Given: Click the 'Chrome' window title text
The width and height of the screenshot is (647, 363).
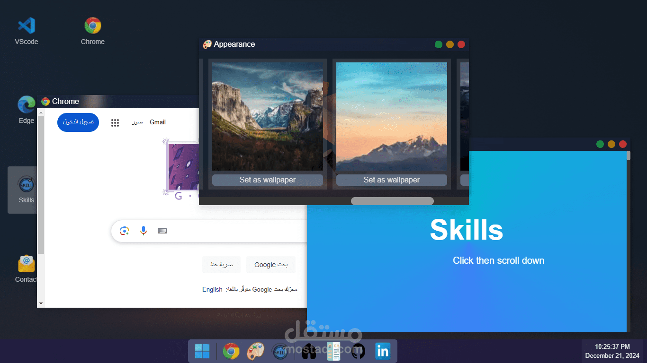Looking at the screenshot, I should 65,101.
